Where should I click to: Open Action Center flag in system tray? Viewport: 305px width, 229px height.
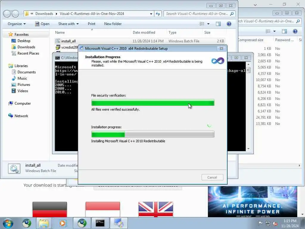click(x=260, y=223)
